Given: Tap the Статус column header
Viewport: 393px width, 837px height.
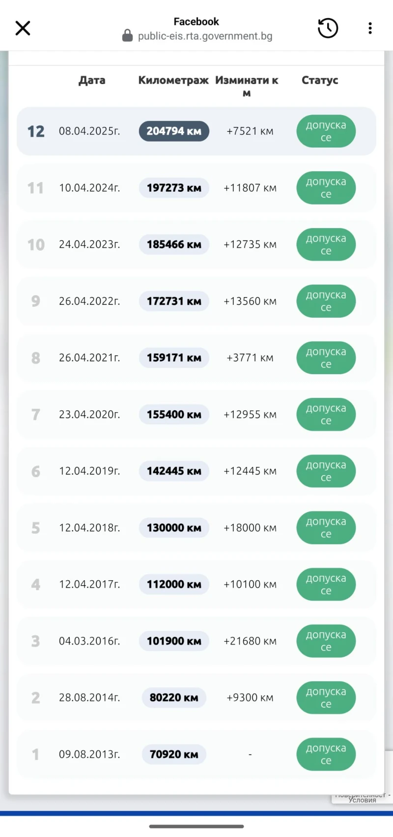Looking at the screenshot, I should pos(320,80).
